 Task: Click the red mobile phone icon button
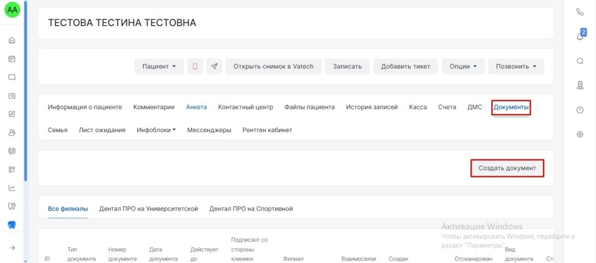coord(195,66)
